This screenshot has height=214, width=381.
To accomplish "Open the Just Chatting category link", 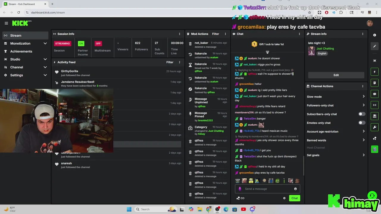I will point(325,48).
